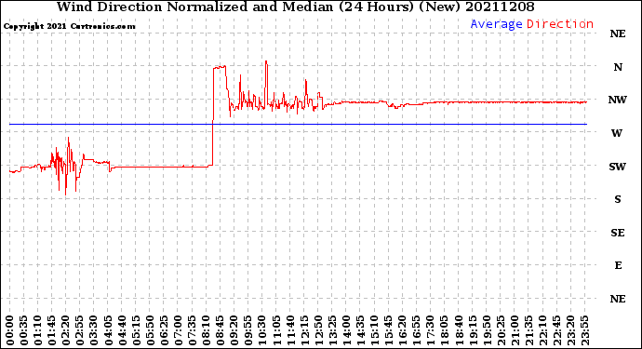The image size is (642, 349).
Task: Click the 06:25 time axis label
Action: (164, 330)
